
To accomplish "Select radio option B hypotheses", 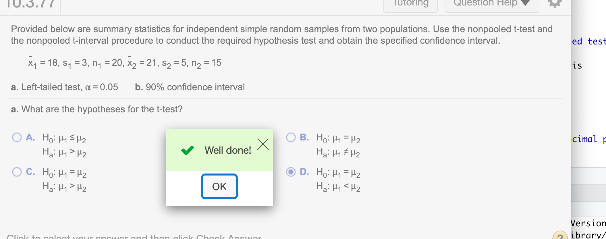I will (x=291, y=138).
